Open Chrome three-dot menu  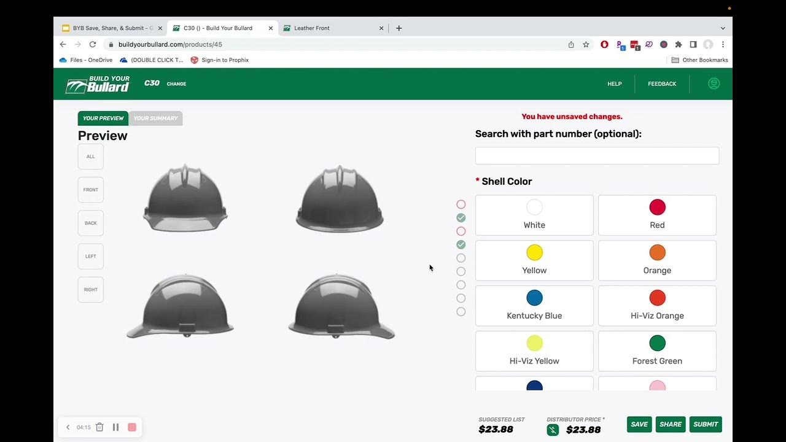pos(723,44)
